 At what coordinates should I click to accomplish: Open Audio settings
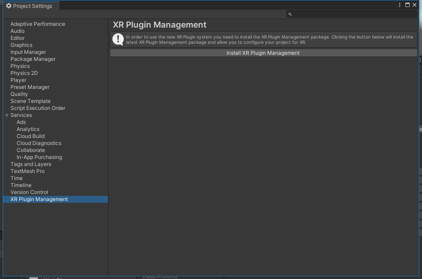coord(17,31)
